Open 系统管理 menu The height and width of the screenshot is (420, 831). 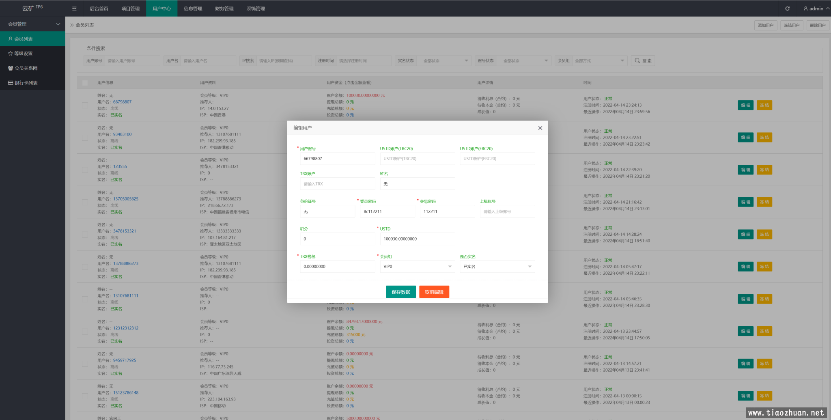click(x=256, y=9)
